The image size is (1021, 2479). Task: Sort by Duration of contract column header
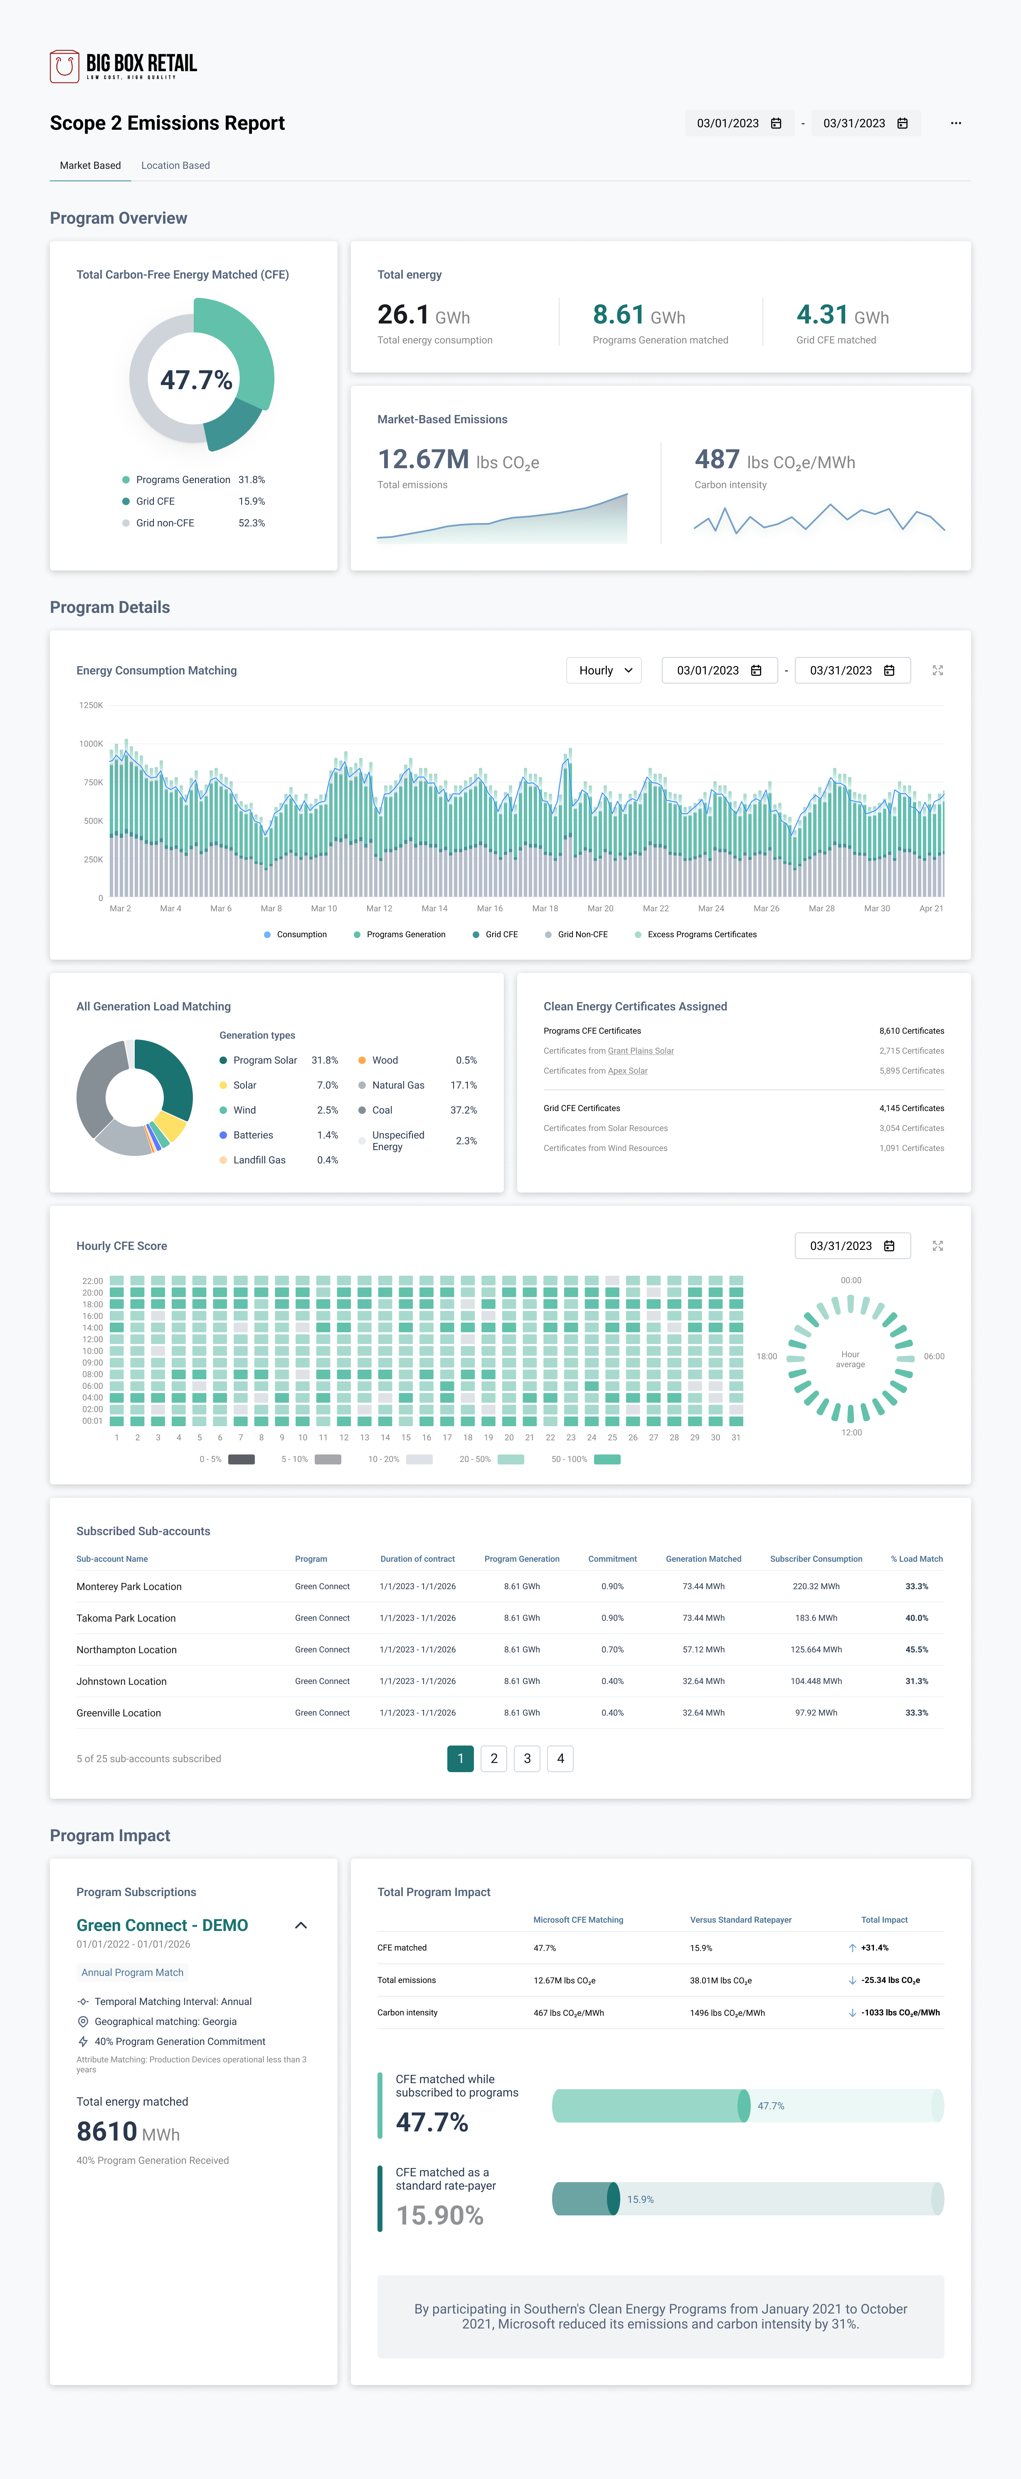pyautogui.click(x=418, y=1559)
